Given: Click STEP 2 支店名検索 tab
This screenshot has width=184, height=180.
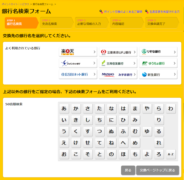Looking at the screenshot, I should tap(57, 23).
